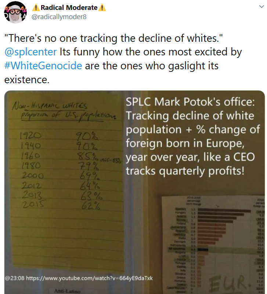The height and width of the screenshot is (294, 267).
Task: Follow the #WhiteGenocide hashtag link
Action: pyautogui.click(x=43, y=66)
